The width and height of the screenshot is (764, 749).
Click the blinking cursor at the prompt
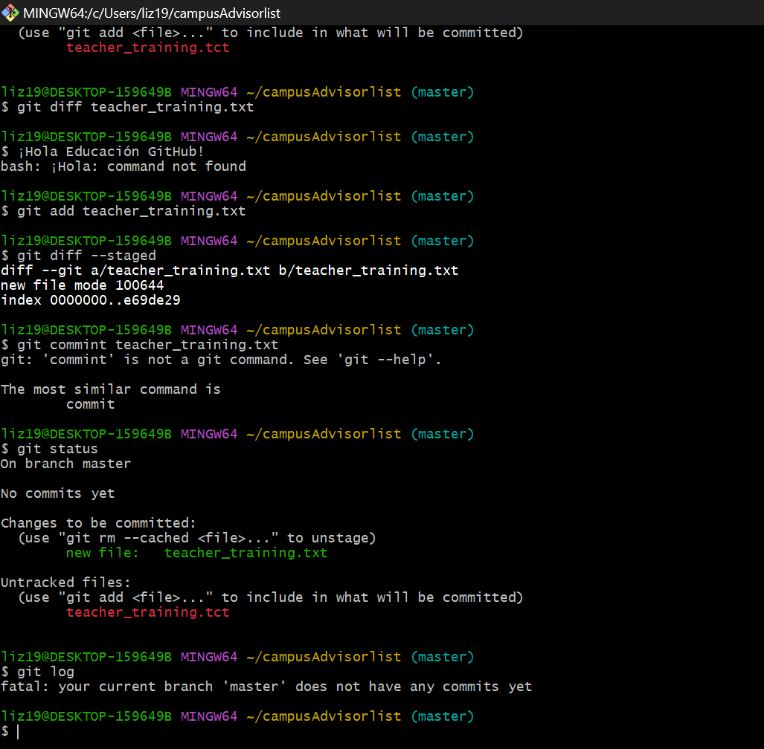[18, 731]
